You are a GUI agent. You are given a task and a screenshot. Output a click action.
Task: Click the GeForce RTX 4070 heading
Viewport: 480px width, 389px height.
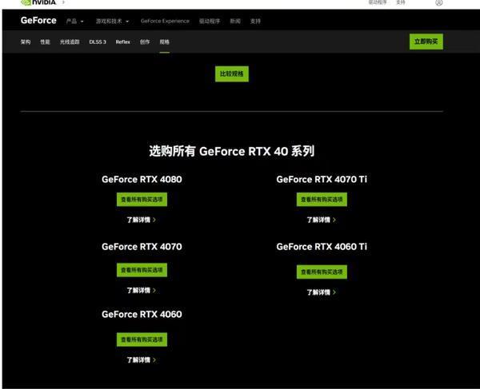tap(142, 247)
